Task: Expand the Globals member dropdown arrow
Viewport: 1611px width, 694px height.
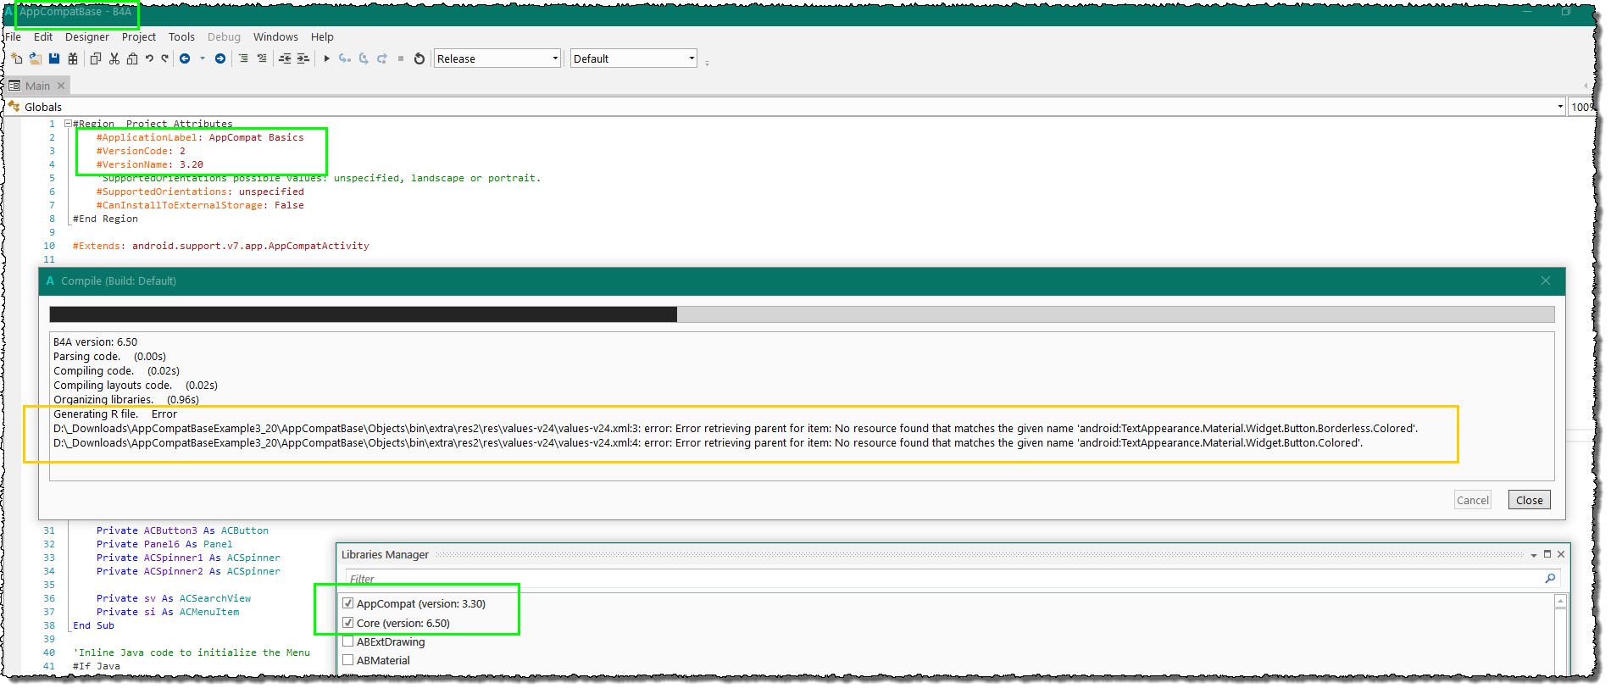Action: (x=1560, y=107)
